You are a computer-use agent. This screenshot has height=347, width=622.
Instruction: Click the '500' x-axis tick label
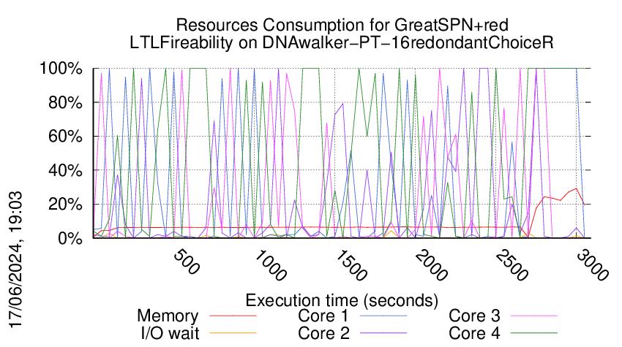click(x=187, y=262)
